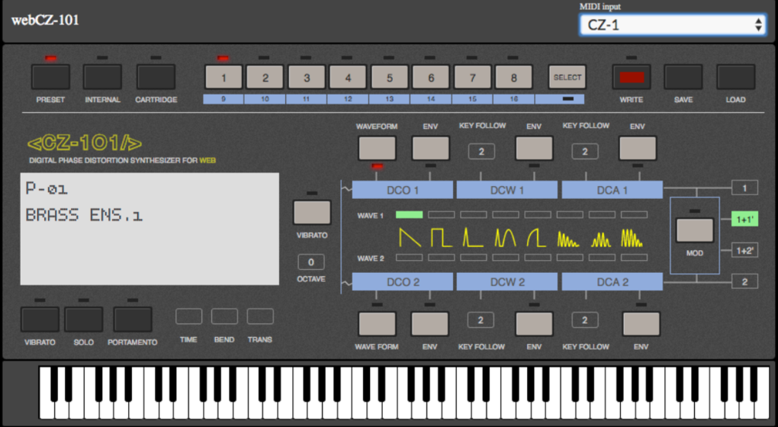Select patch button 4
This screenshot has height=427, width=778.
pyautogui.click(x=349, y=77)
